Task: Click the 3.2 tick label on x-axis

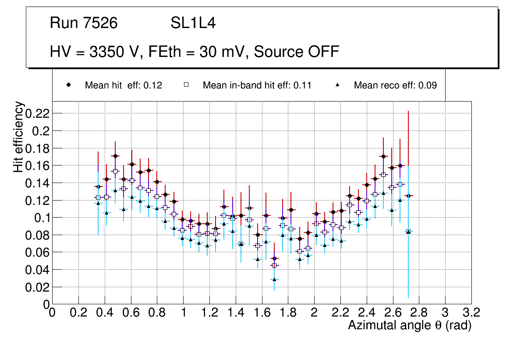Action: coord(471,312)
